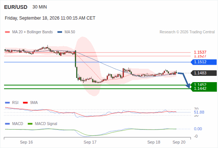The image size is (218, 148).
Task: Click the 1.1537 resistance price label
Action: click(x=200, y=52)
